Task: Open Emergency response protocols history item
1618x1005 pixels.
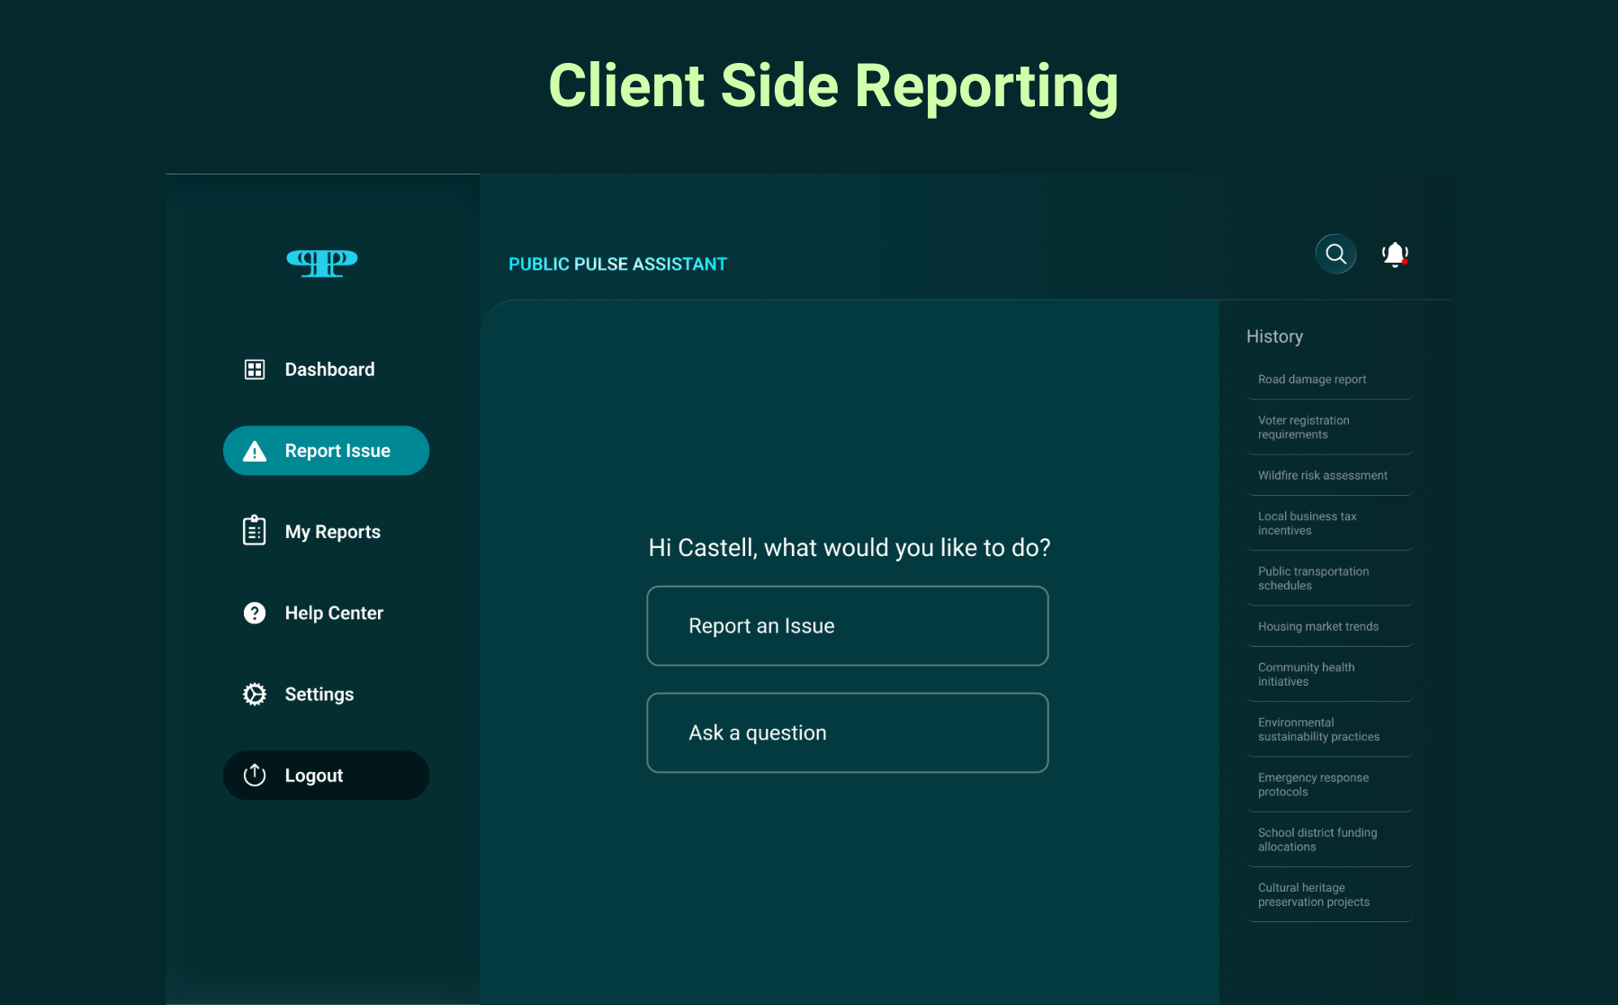Action: [1313, 785]
